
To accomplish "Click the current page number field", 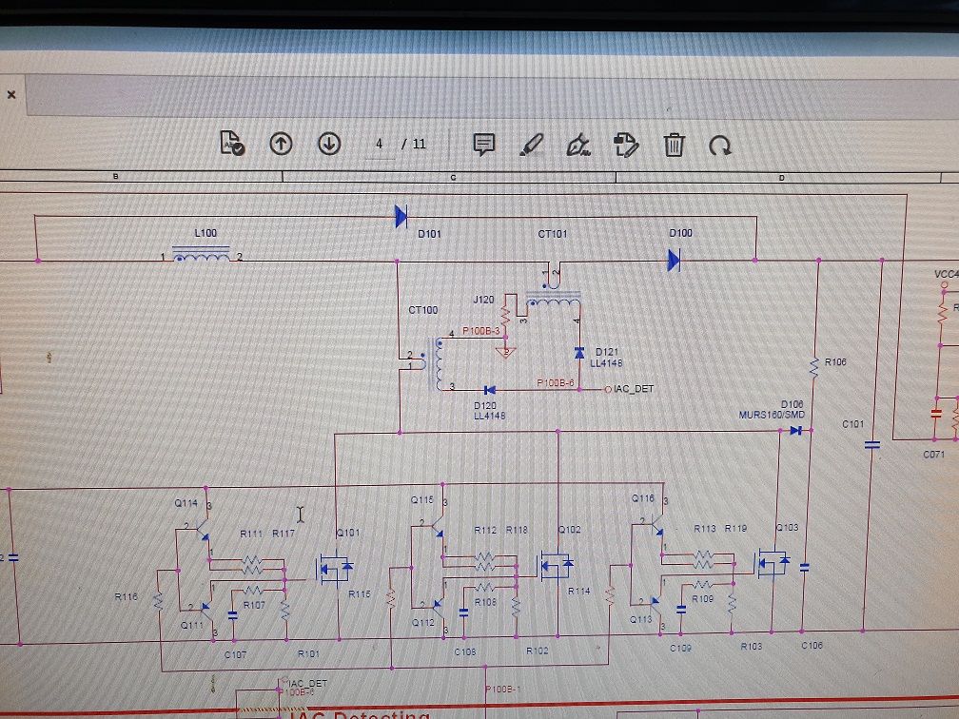I will [379, 145].
